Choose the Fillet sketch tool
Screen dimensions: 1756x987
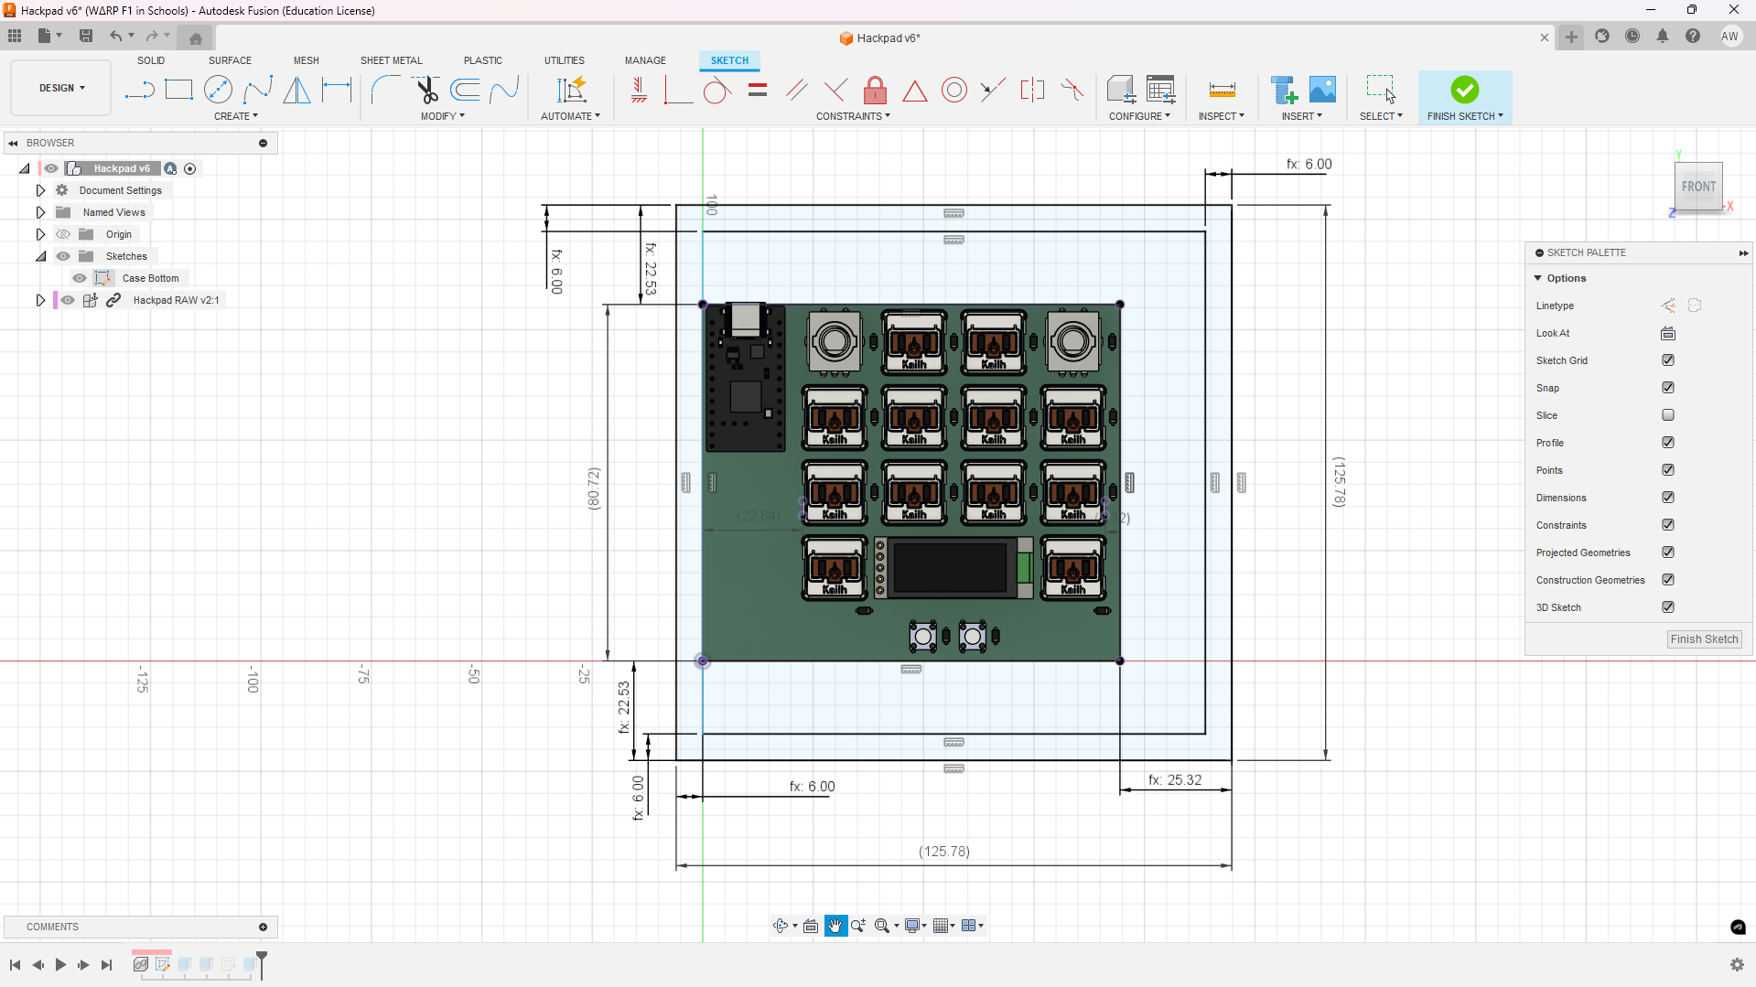point(385,90)
